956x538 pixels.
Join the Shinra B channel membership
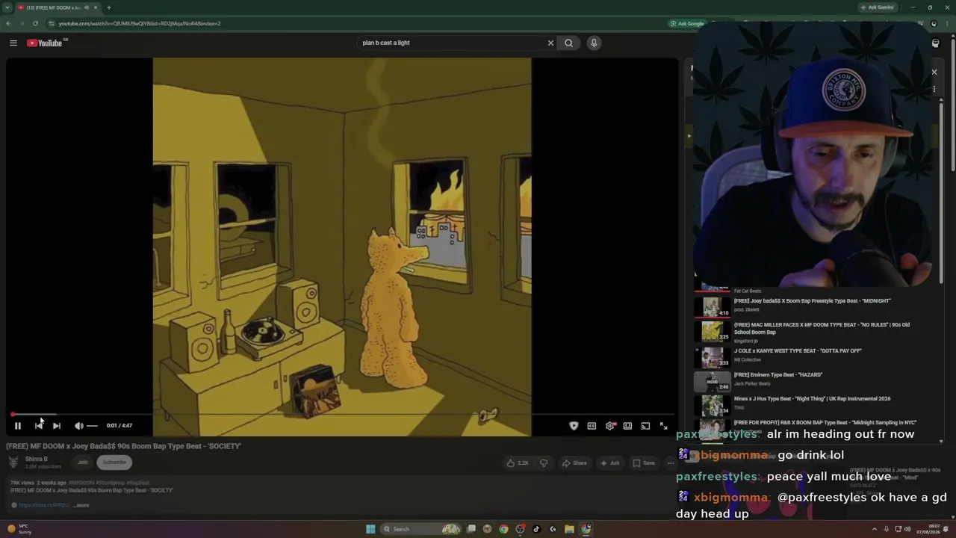tap(83, 463)
